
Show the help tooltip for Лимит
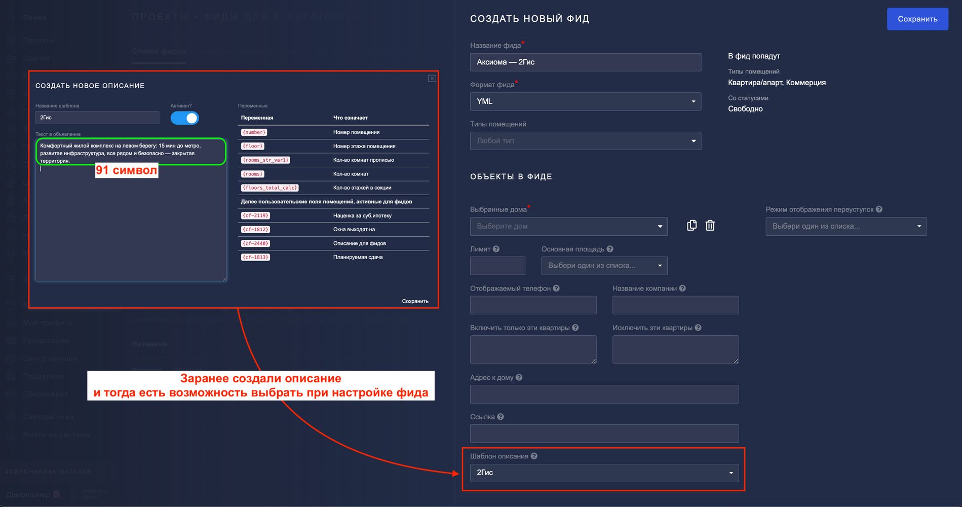pyautogui.click(x=496, y=249)
